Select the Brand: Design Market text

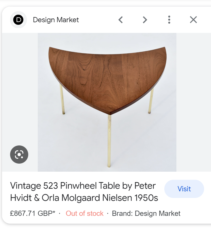point(146,214)
